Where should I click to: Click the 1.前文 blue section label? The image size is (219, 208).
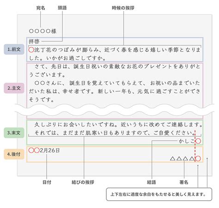(x=14, y=49)
